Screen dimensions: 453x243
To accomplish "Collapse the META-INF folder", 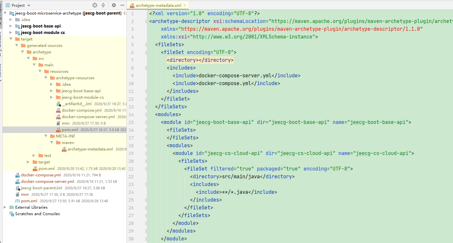I will pos(46,136).
